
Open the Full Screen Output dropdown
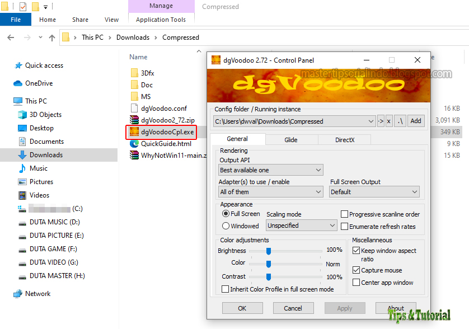coord(374,191)
